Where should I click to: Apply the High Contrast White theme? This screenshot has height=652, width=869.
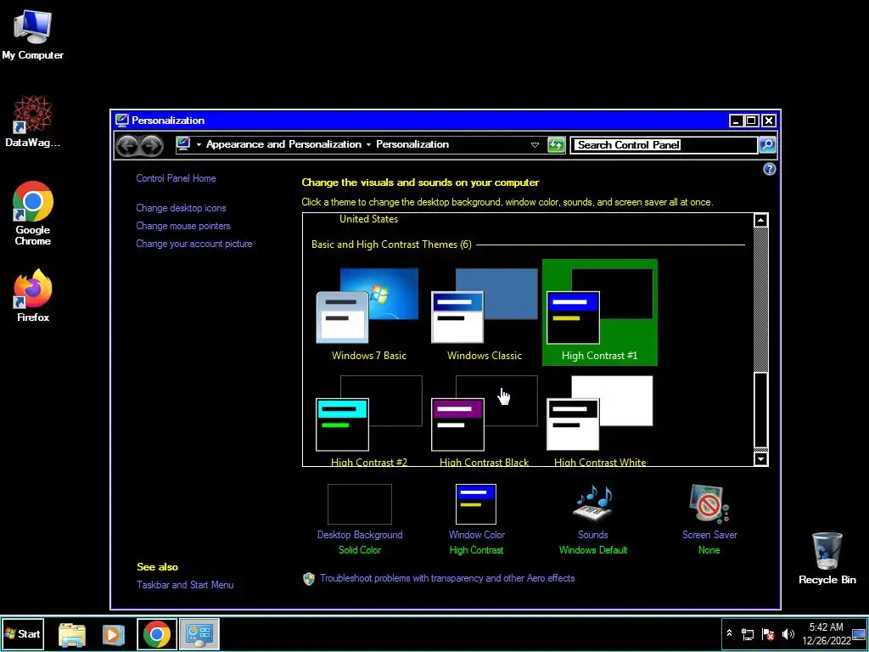click(600, 421)
